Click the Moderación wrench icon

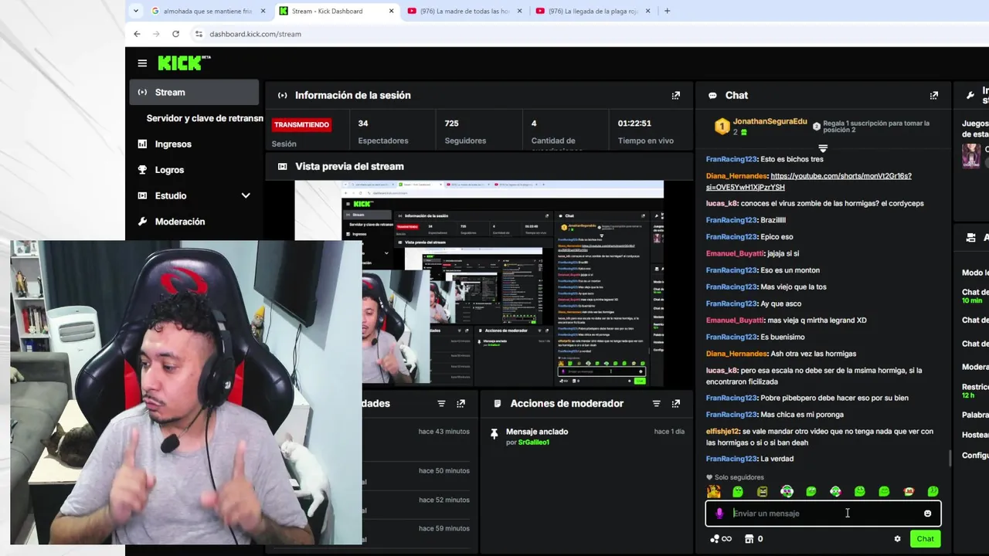coord(142,222)
